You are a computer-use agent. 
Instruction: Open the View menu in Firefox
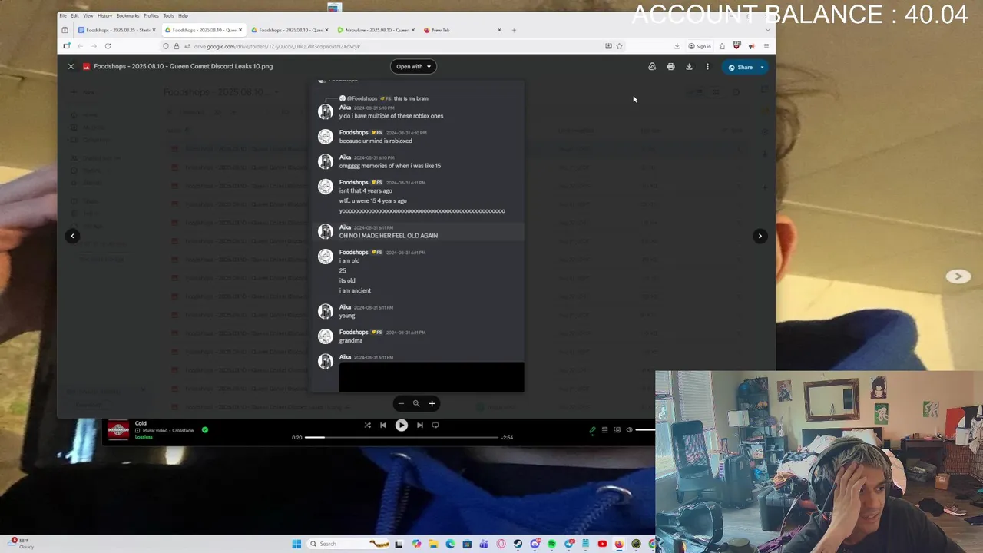pos(88,15)
